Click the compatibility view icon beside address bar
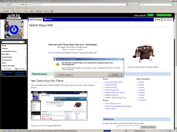177x132 pixels. coord(130,4)
